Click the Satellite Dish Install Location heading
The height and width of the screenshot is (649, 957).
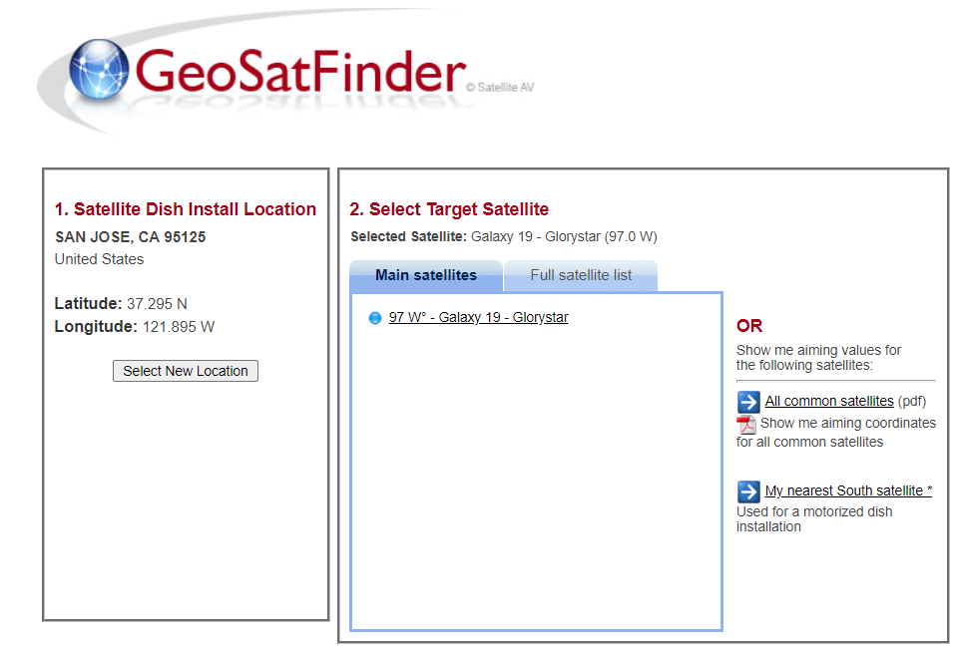[186, 209]
